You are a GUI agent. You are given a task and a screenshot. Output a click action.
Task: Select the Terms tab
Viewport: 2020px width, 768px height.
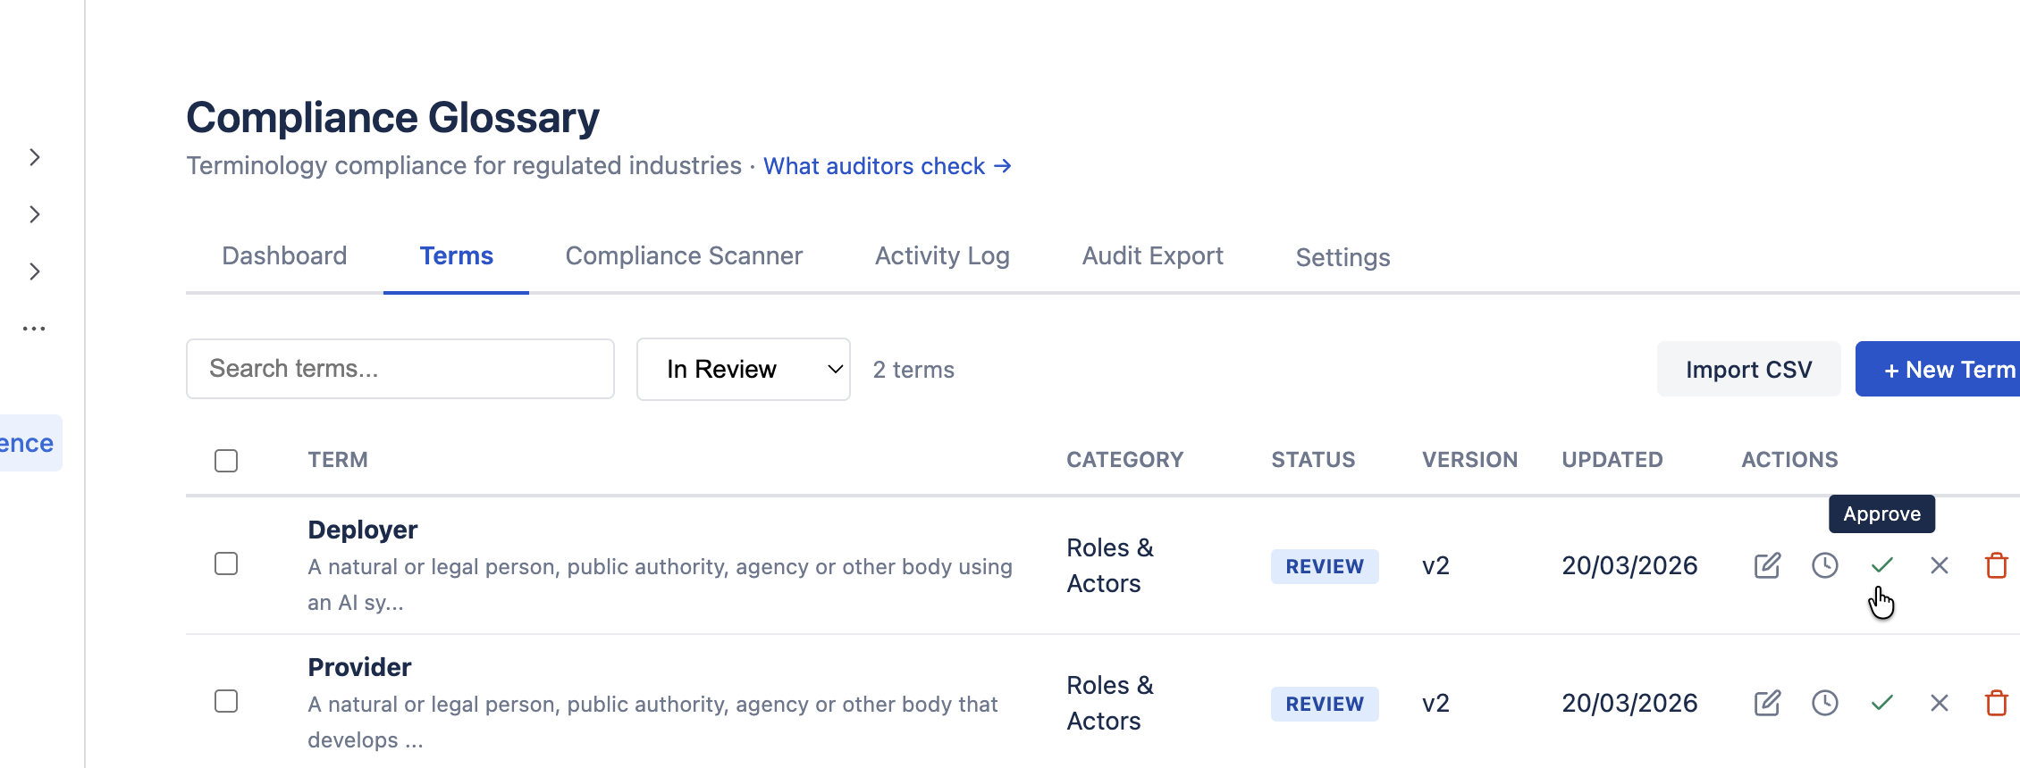[x=456, y=256]
